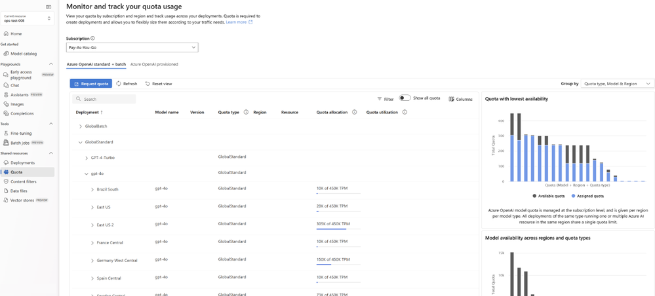Expand the Spain Central row

[x=92, y=278]
